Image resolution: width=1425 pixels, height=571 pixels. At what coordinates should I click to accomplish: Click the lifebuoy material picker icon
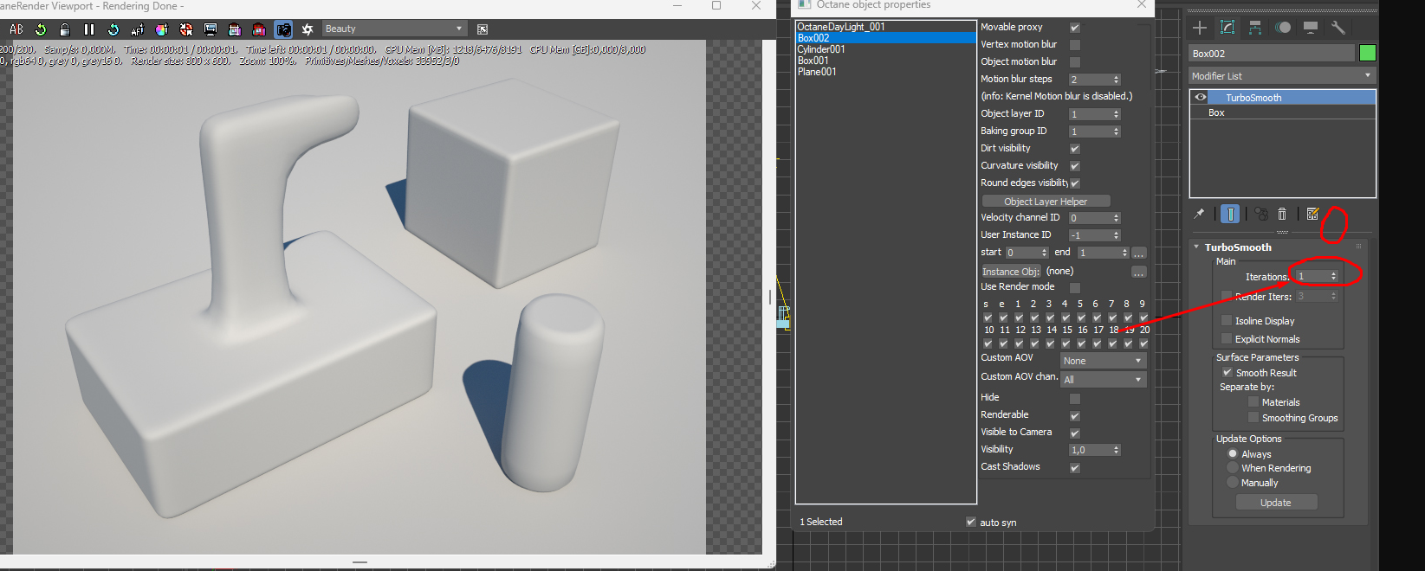pyautogui.click(x=186, y=29)
